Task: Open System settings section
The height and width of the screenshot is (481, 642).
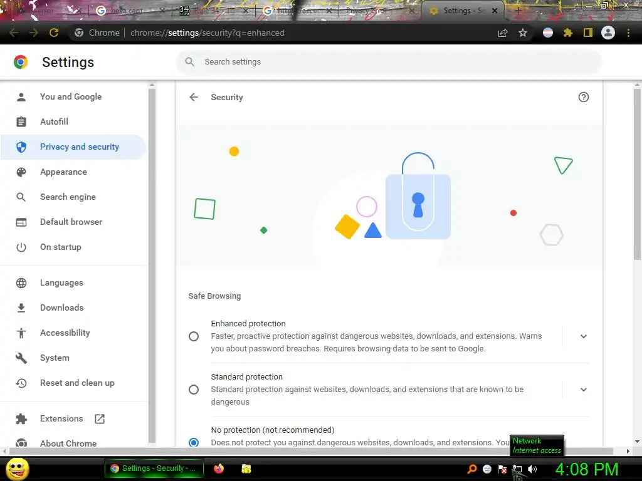Action: click(73, 358)
